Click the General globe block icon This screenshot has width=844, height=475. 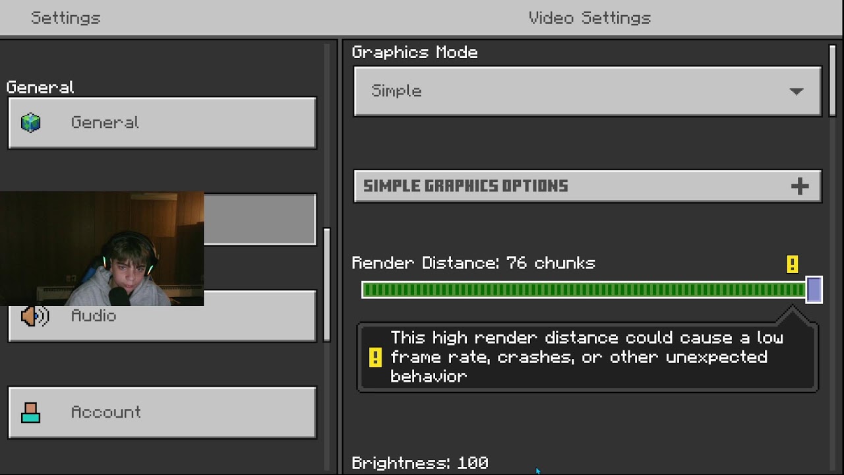click(31, 123)
